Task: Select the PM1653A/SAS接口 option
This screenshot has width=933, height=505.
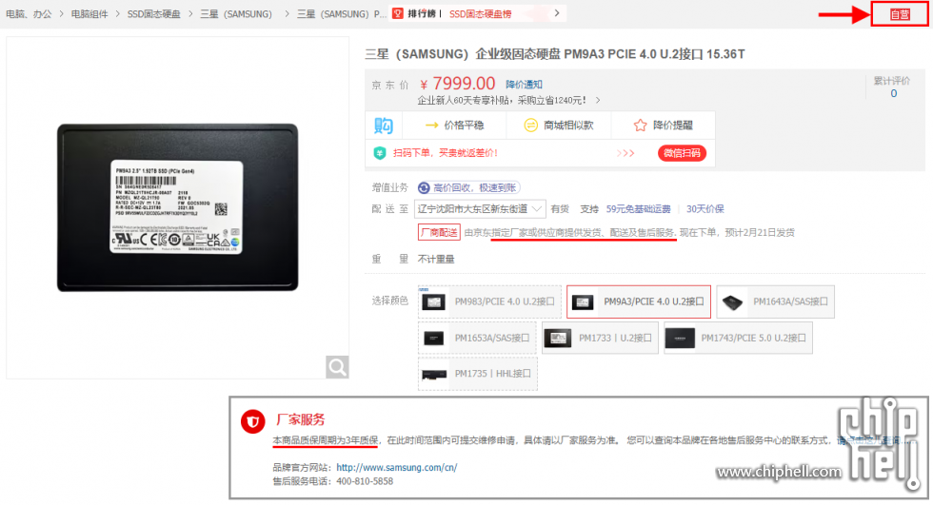Action: (477, 338)
